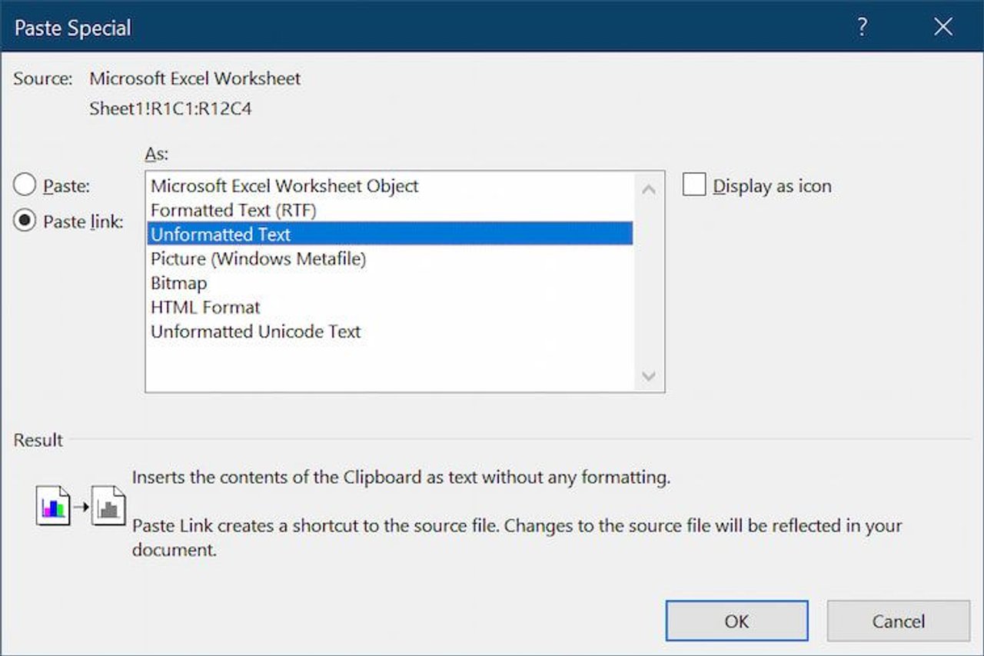Enable the Display as icon checkbox

[694, 185]
